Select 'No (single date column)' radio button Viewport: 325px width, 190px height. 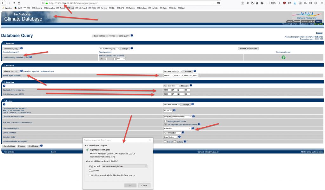point(165,121)
